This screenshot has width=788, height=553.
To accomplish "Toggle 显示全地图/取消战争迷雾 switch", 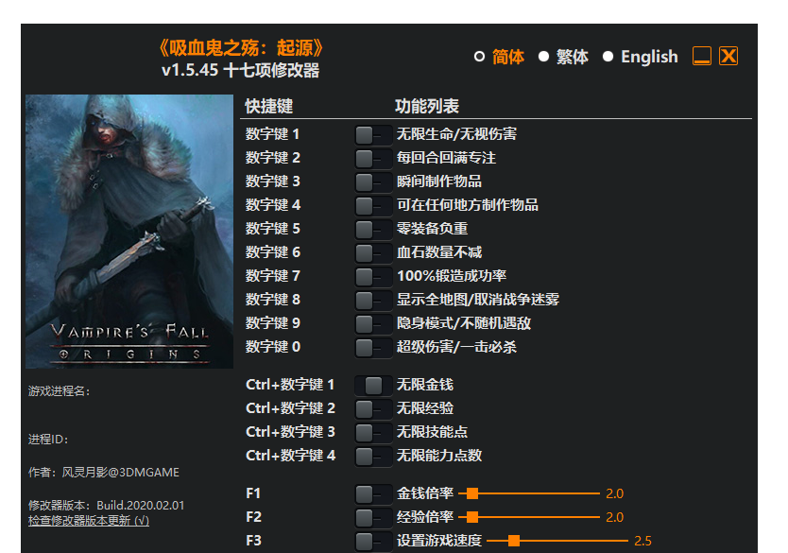I will pos(373,300).
